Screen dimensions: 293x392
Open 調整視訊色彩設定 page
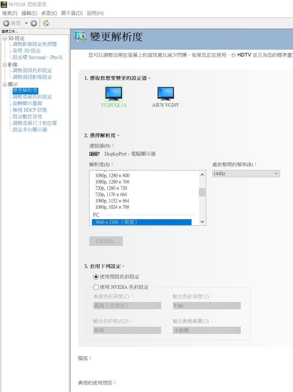(x=32, y=70)
